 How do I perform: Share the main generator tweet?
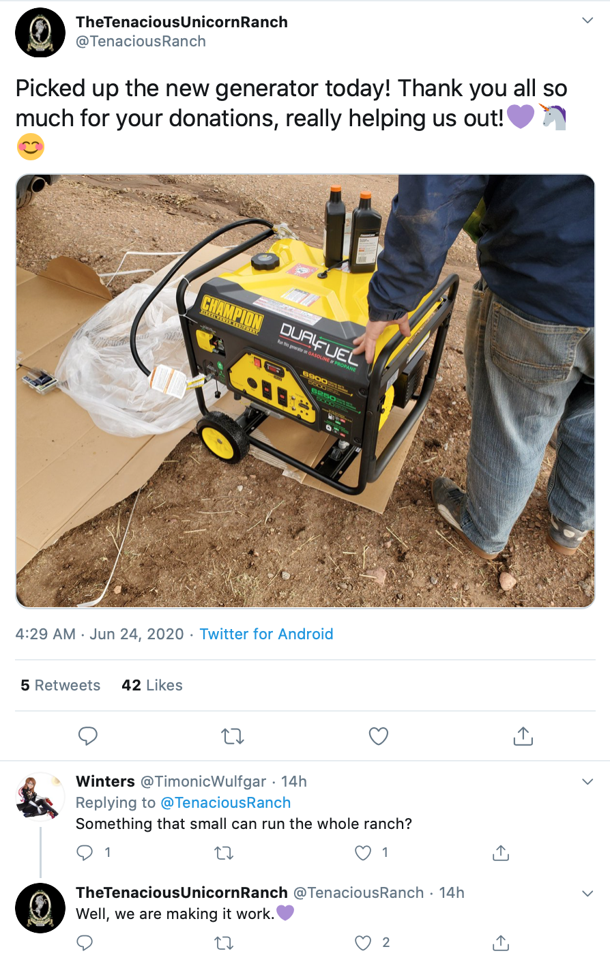point(523,736)
